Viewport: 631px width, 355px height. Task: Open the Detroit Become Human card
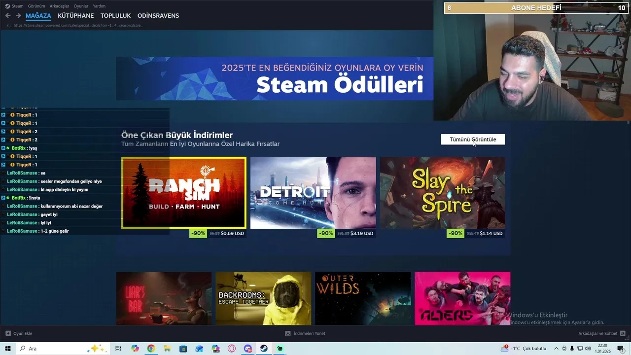click(313, 193)
